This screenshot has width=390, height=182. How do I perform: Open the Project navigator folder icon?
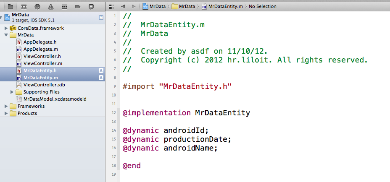11,6
